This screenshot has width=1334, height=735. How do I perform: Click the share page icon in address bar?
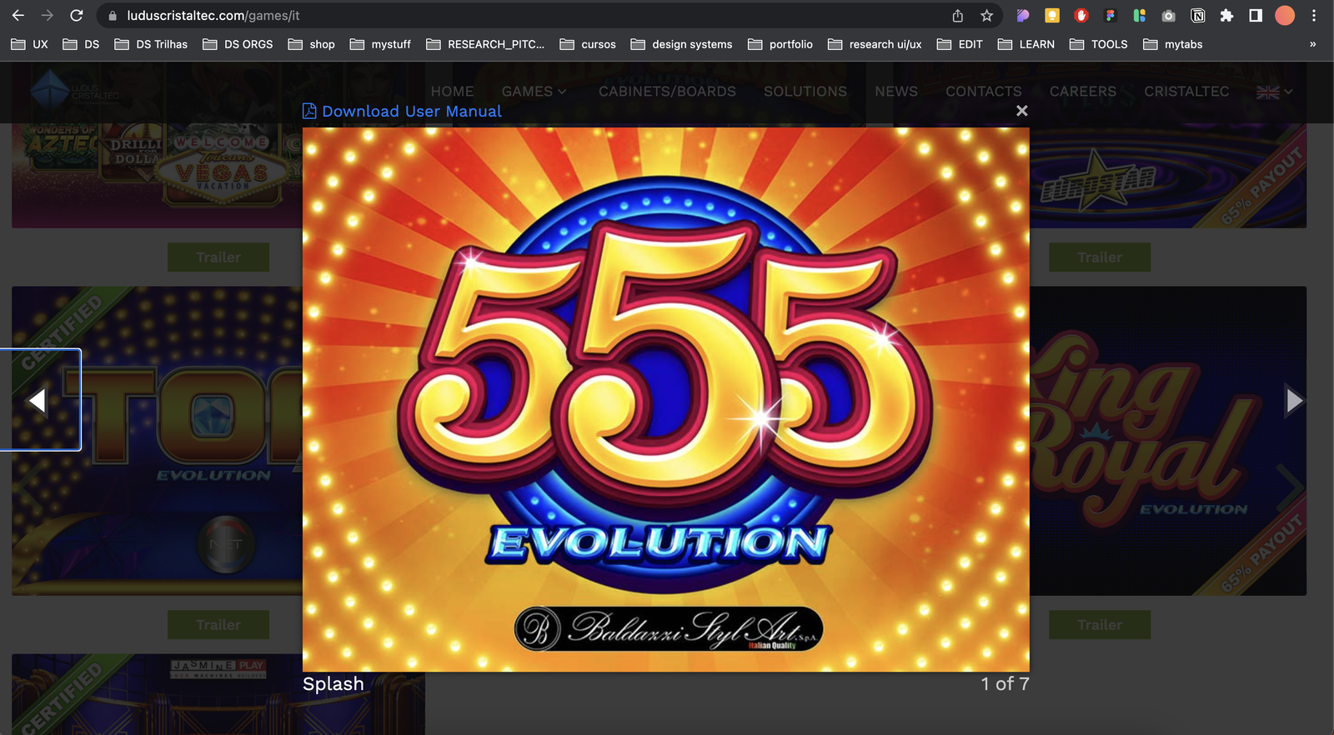(x=958, y=16)
